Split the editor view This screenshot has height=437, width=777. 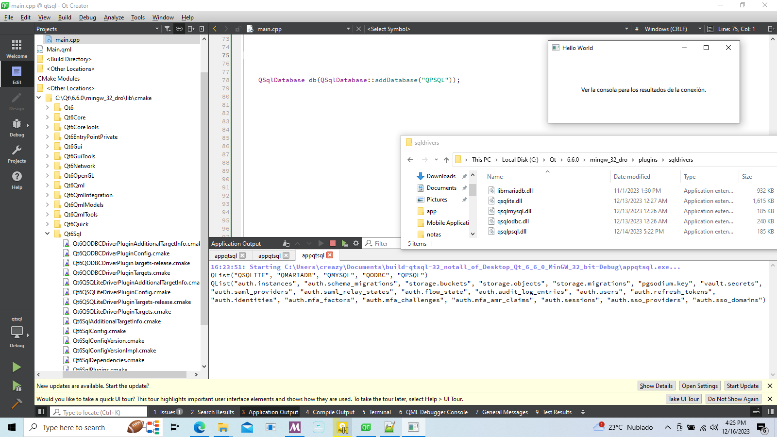pyautogui.click(x=771, y=29)
